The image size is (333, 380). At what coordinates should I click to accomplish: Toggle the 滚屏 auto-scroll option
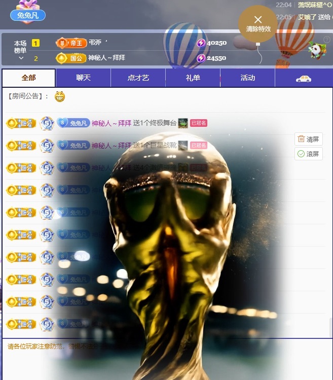pyautogui.click(x=309, y=154)
